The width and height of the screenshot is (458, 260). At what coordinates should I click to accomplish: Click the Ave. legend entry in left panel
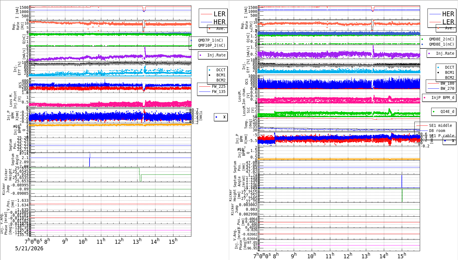tap(220, 29)
